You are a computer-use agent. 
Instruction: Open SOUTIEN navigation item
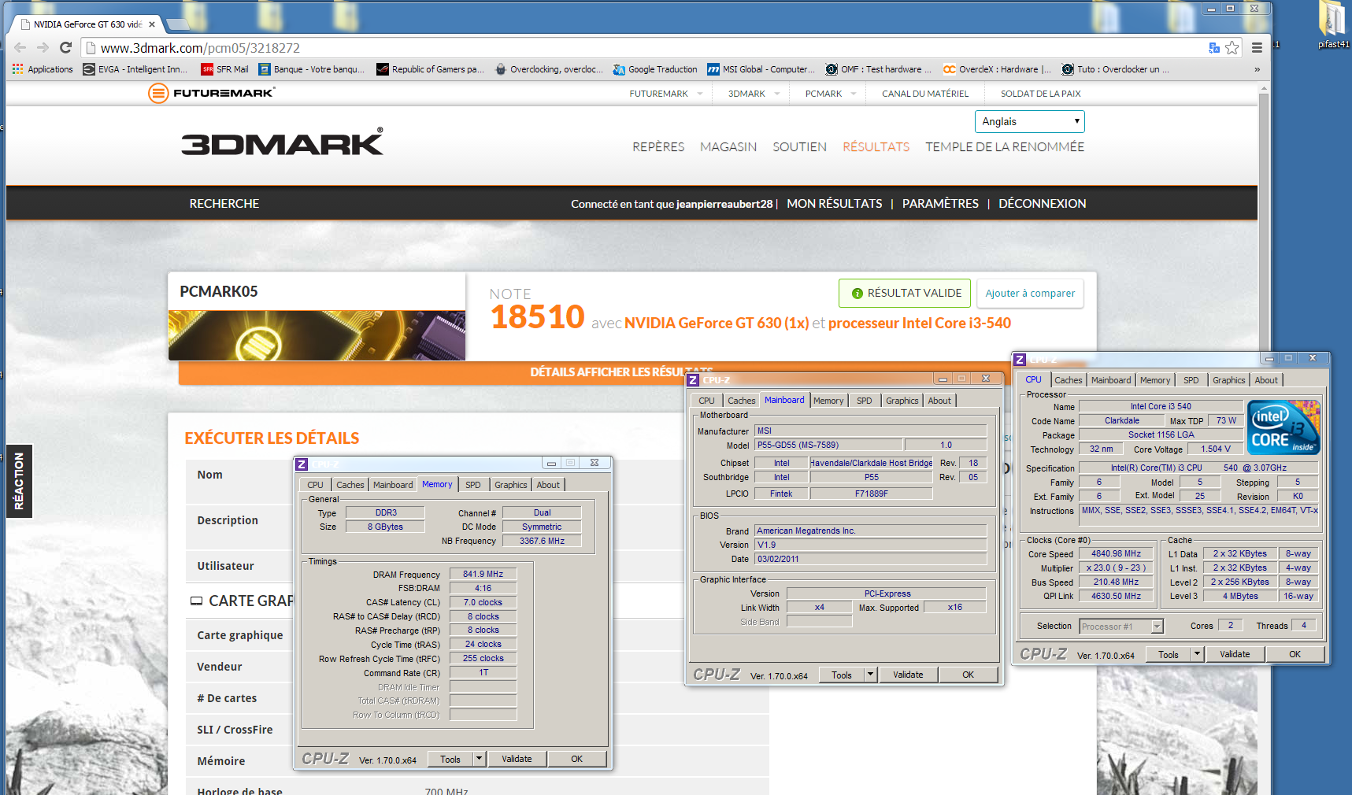click(799, 147)
